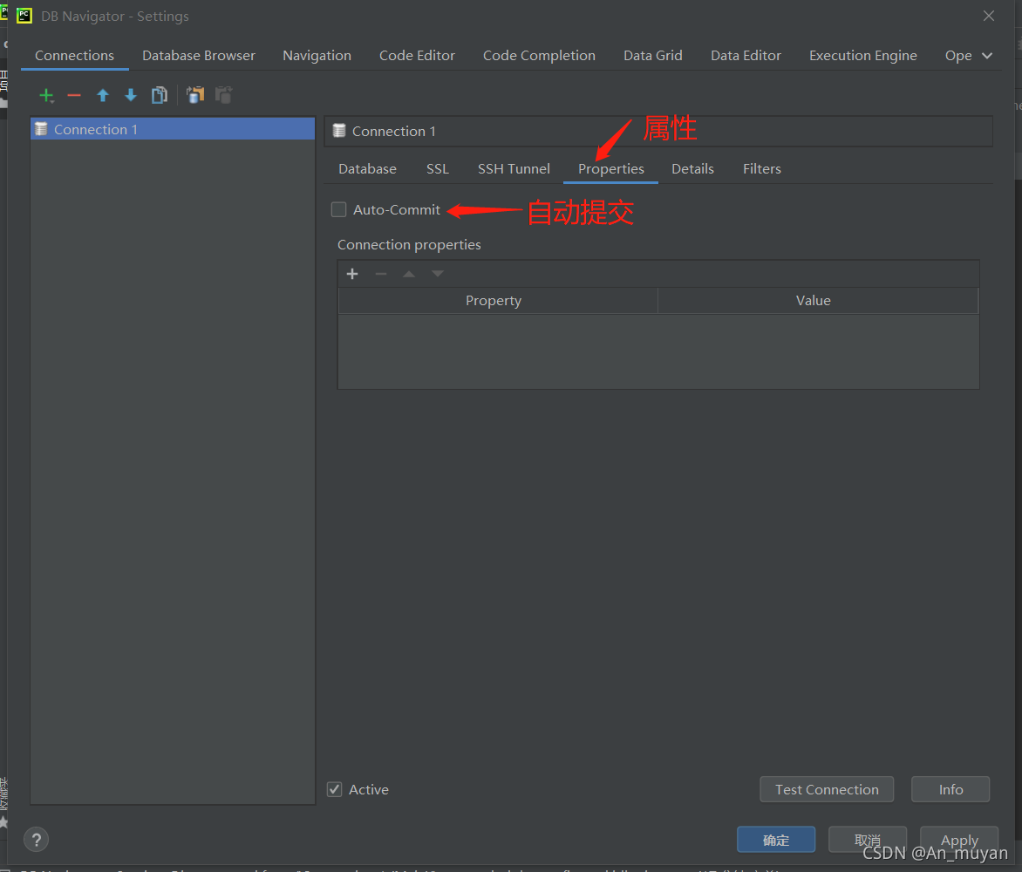Screen dimensions: 1022x872
Task: Expand hidden settings tabs chevron
Action: click(x=987, y=56)
